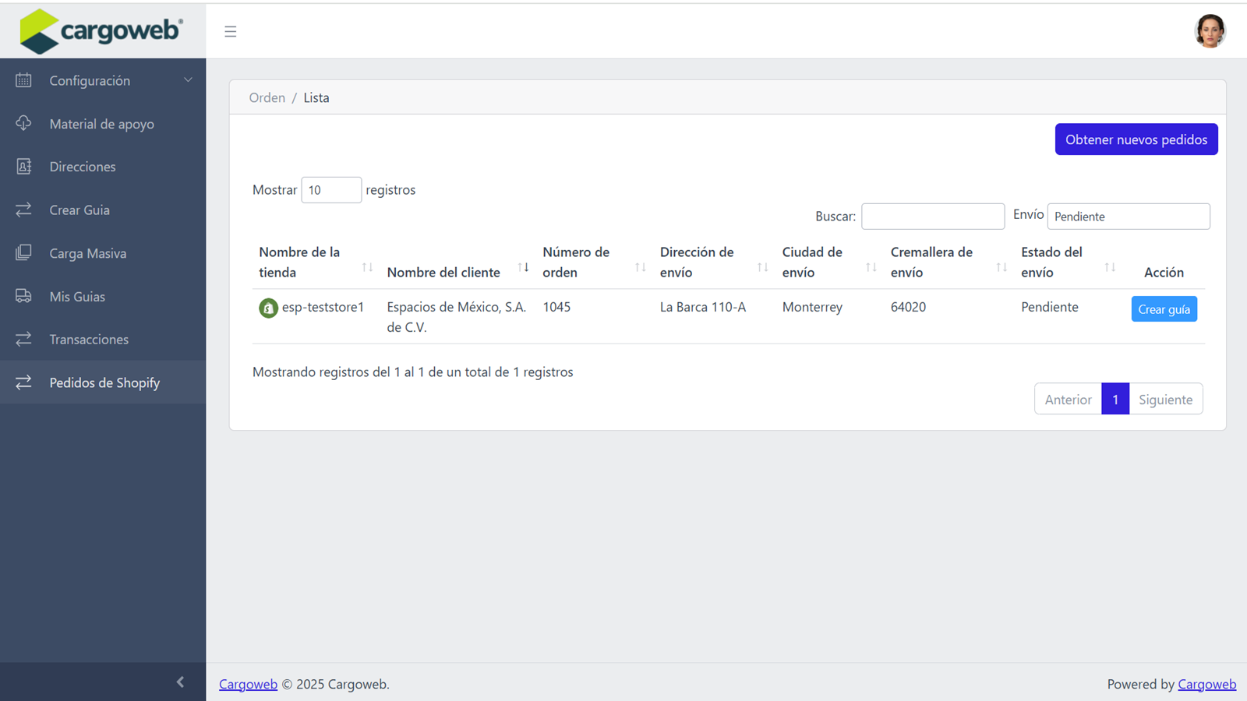Open Mis Guias page
1247x701 pixels.
(x=103, y=297)
